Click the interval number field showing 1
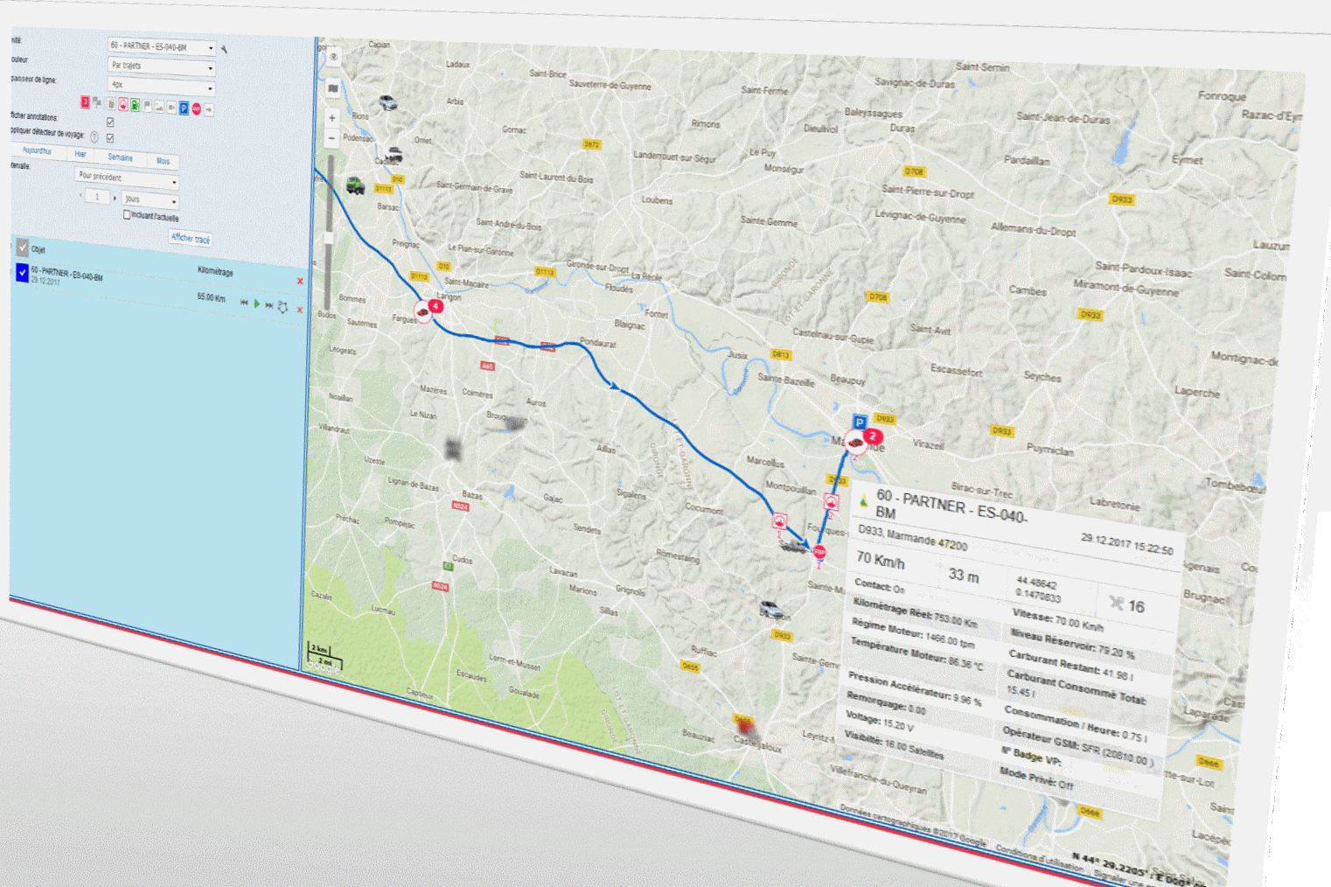This screenshot has width=1331, height=887. 98,196
